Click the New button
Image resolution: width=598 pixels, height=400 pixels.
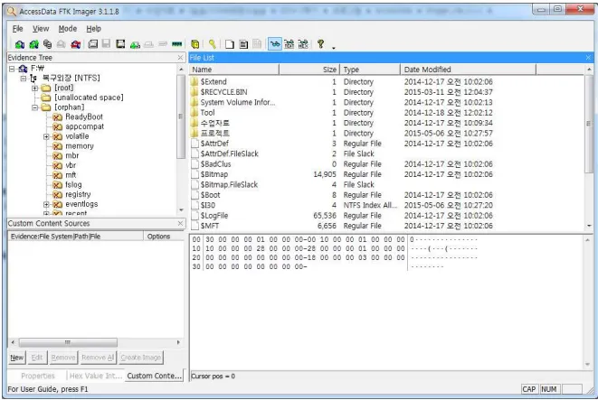point(17,358)
